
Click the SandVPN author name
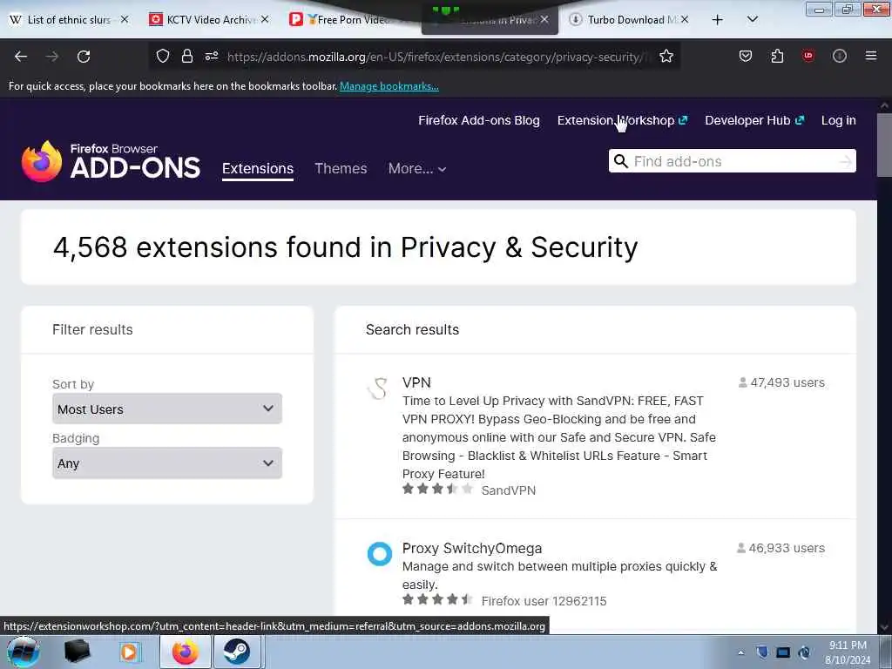click(x=509, y=490)
